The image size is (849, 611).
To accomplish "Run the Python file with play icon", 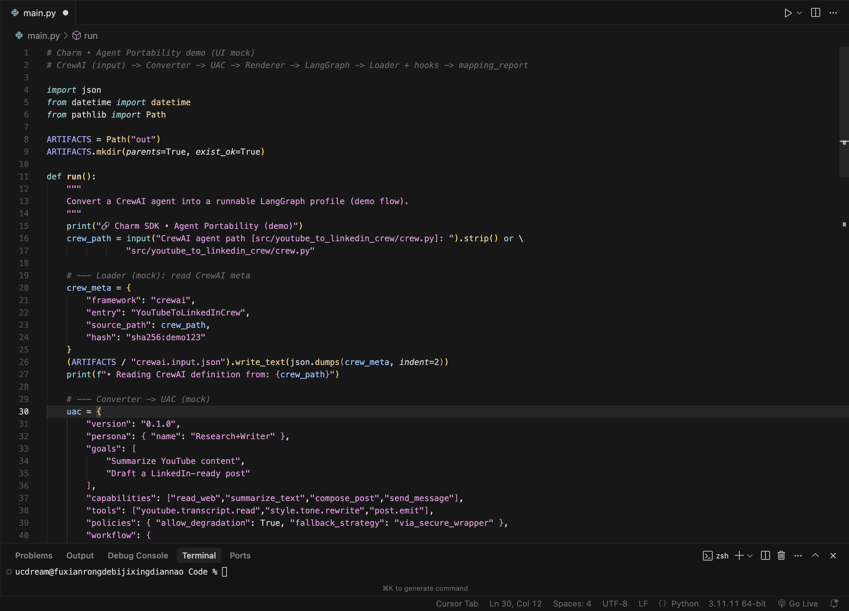I will (x=787, y=13).
